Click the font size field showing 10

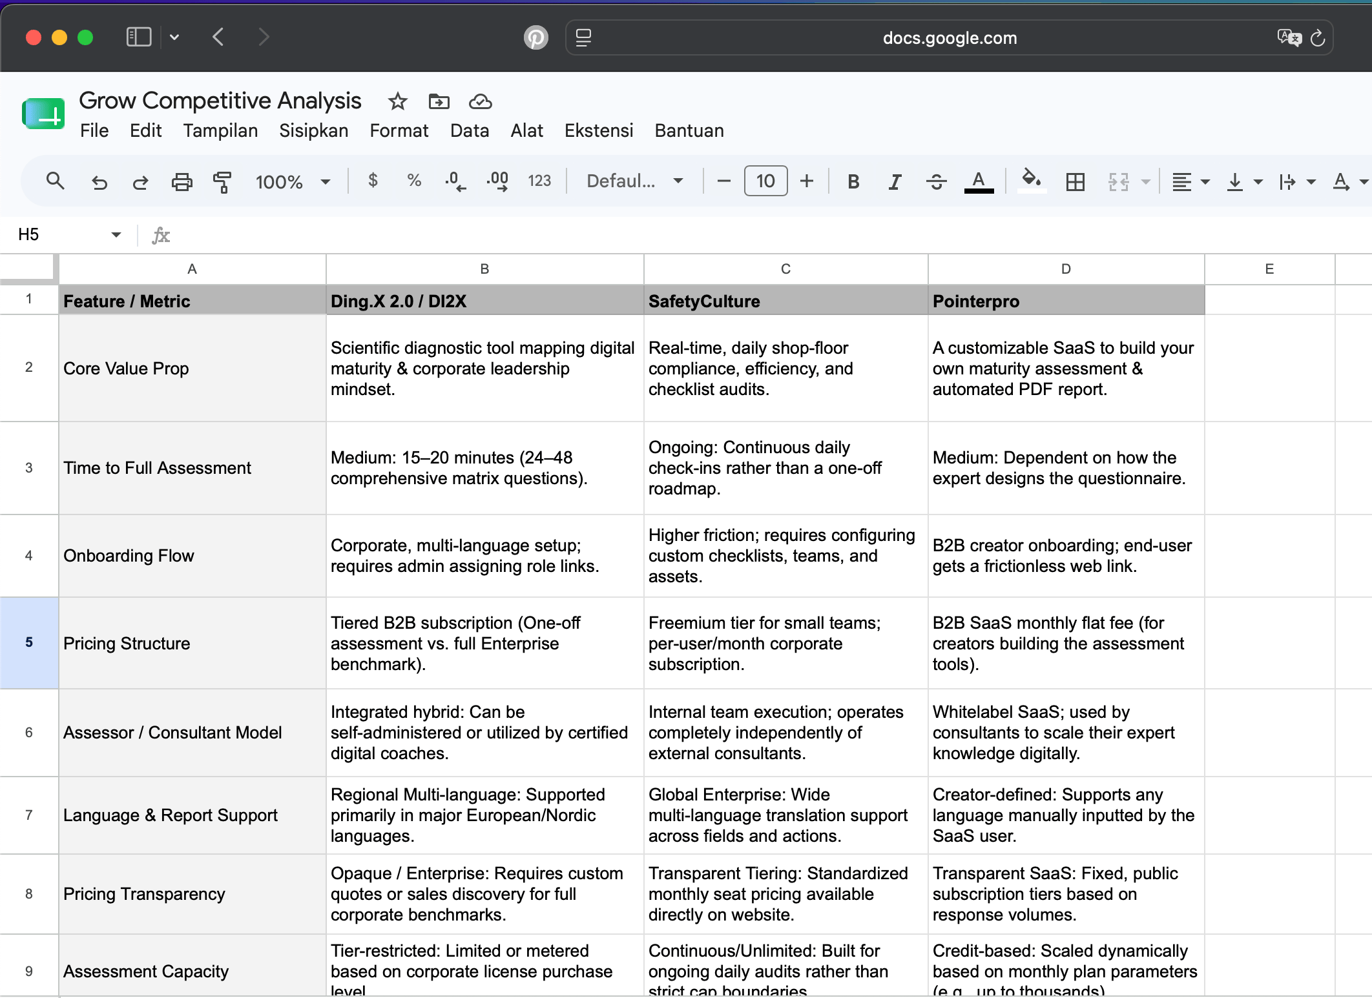[765, 181]
